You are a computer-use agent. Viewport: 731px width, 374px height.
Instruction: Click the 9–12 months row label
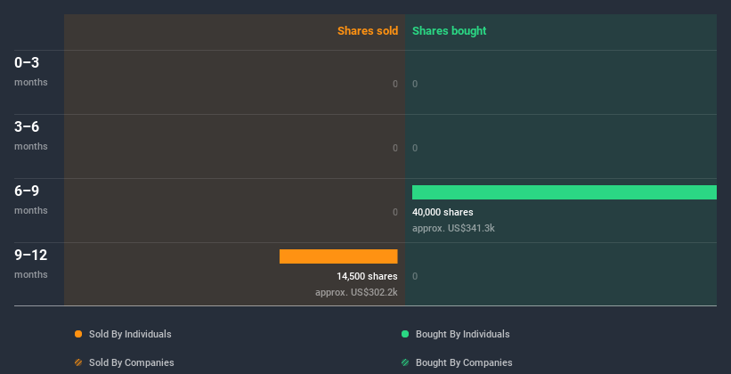click(x=31, y=264)
